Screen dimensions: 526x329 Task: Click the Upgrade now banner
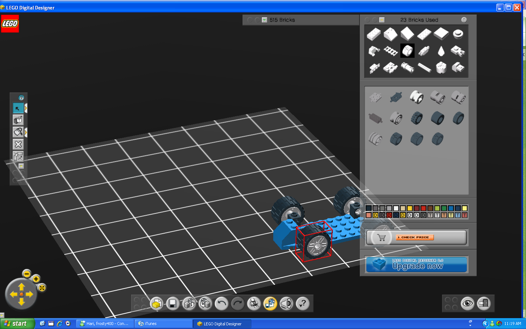pyautogui.click(x=416, y=265)
